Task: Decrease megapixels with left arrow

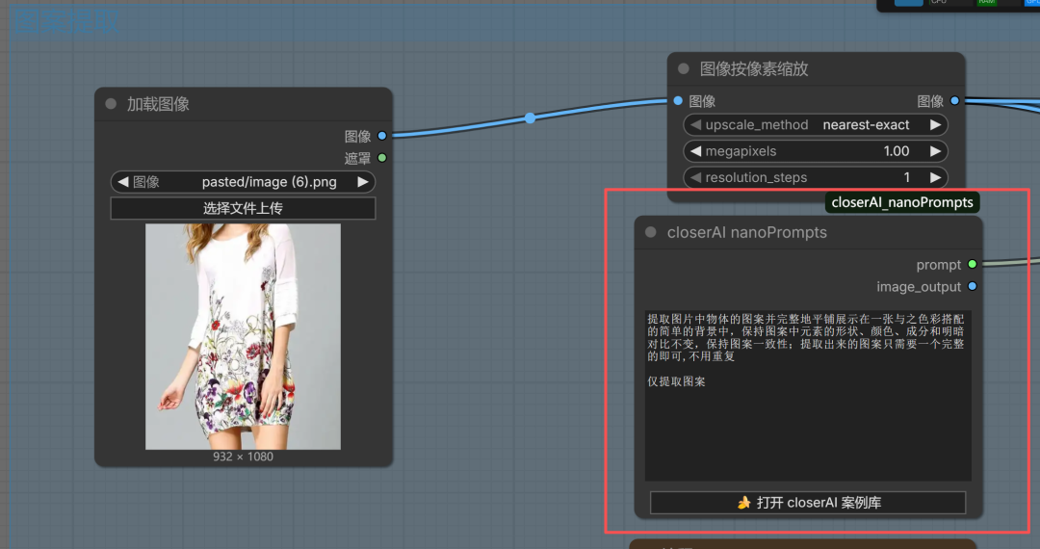Action: pos(695,151)
